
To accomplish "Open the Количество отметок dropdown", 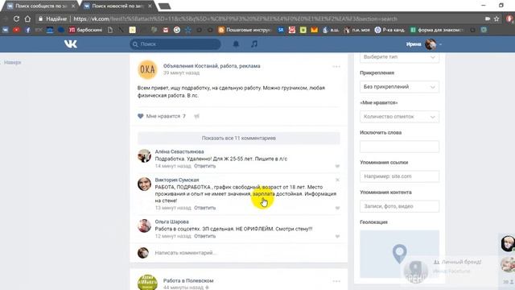I will [x=399, y=117].
